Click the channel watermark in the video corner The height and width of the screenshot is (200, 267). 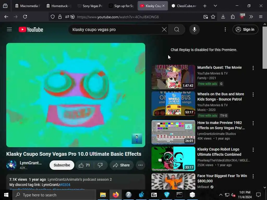(137, 139)
